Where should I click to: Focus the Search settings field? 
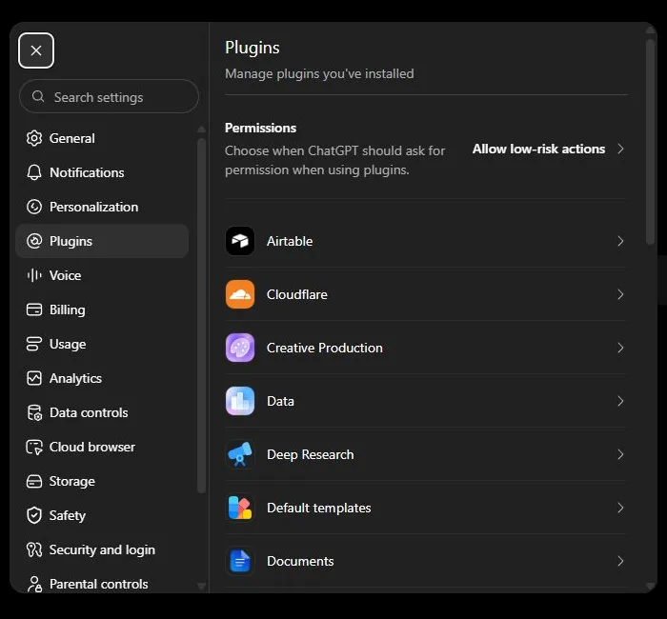click(109, 96)
